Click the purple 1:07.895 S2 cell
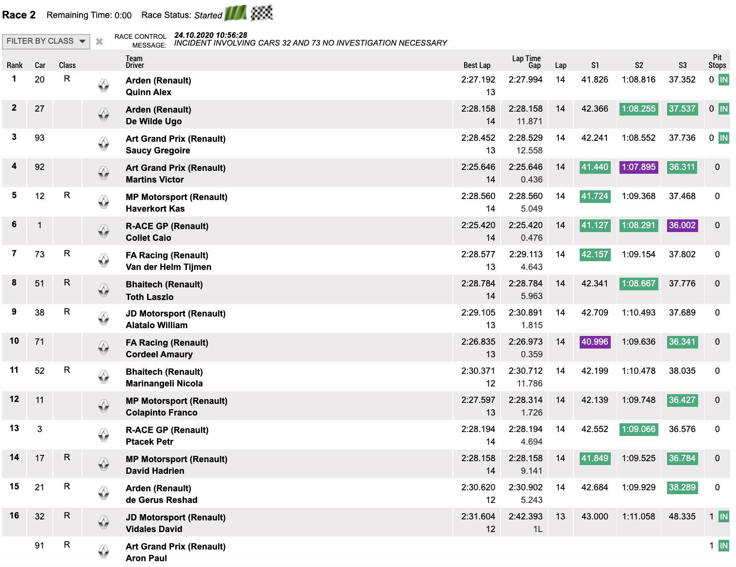Viewport: 736px width, 567px height. [x=638, y=167]
